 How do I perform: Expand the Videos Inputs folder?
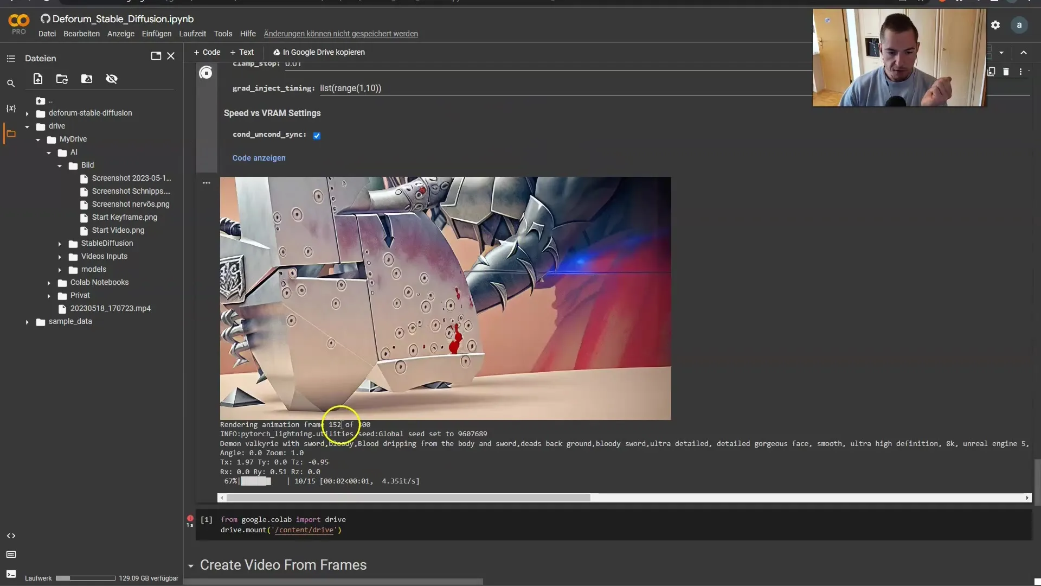[x=60, y=257]
